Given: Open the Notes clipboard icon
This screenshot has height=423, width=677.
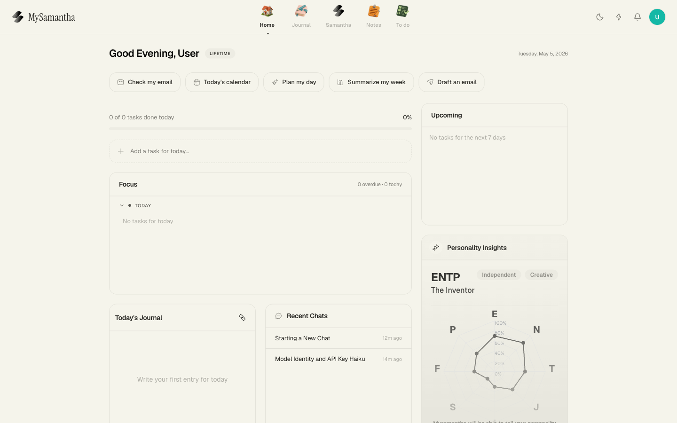Looking at the screenshot, I should 374,11.
